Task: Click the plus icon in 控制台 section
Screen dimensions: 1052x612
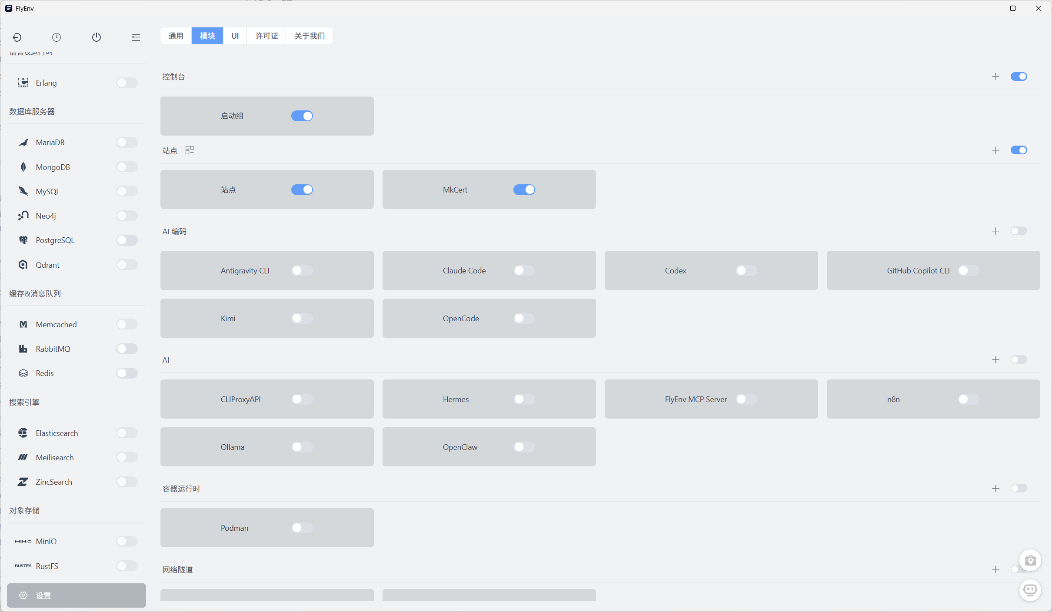Action: [x=995, y=76]
